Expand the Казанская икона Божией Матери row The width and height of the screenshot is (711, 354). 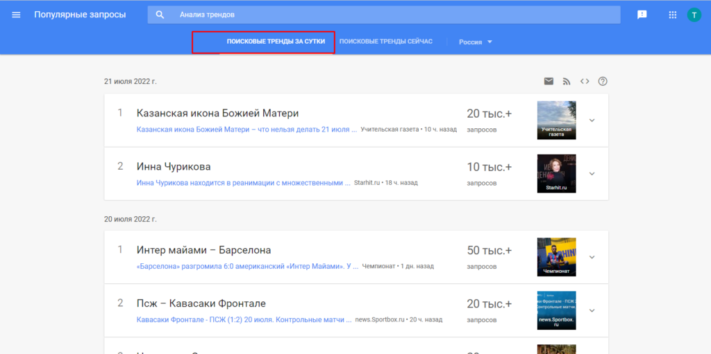coord(592,120)
